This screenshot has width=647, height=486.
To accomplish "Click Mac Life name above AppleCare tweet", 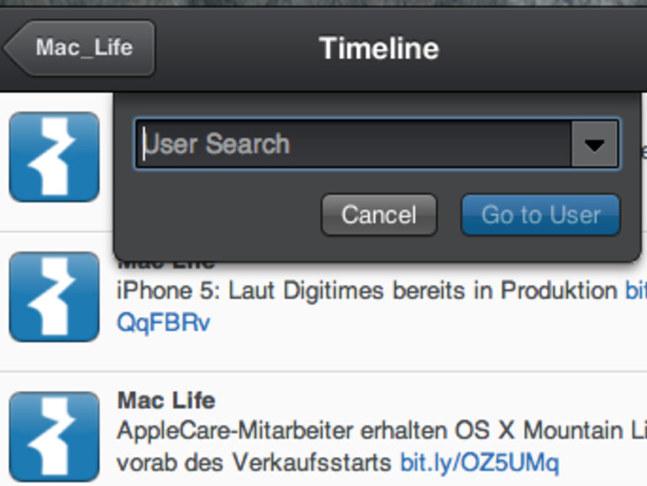I will tap(166, 400).
